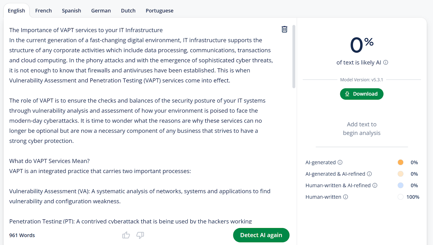Click the 0% value beside AI-generated

414,162
